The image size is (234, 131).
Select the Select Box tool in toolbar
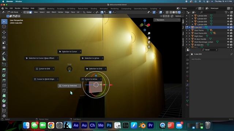4,21
